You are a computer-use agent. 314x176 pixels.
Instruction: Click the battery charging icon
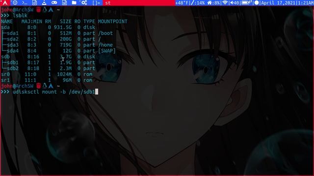246,3
